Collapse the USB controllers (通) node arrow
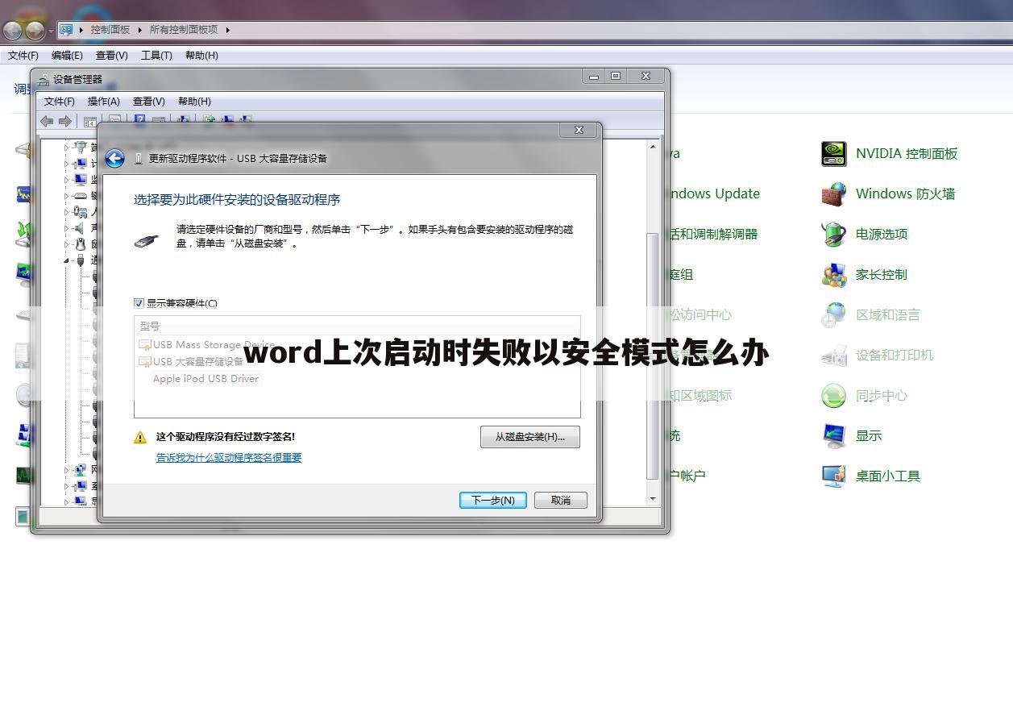 click(67, 260)
